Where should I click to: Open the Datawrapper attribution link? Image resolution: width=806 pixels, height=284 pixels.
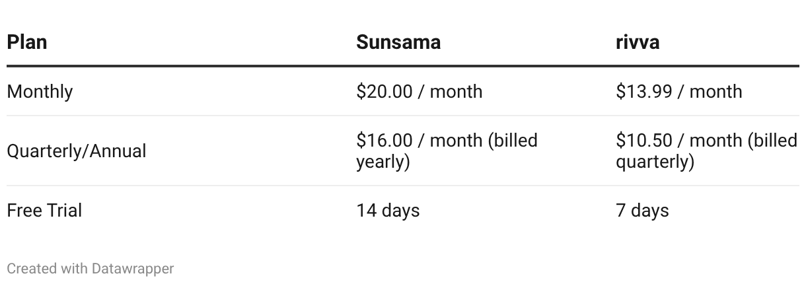pyautogui.click(x=133, y=269)
